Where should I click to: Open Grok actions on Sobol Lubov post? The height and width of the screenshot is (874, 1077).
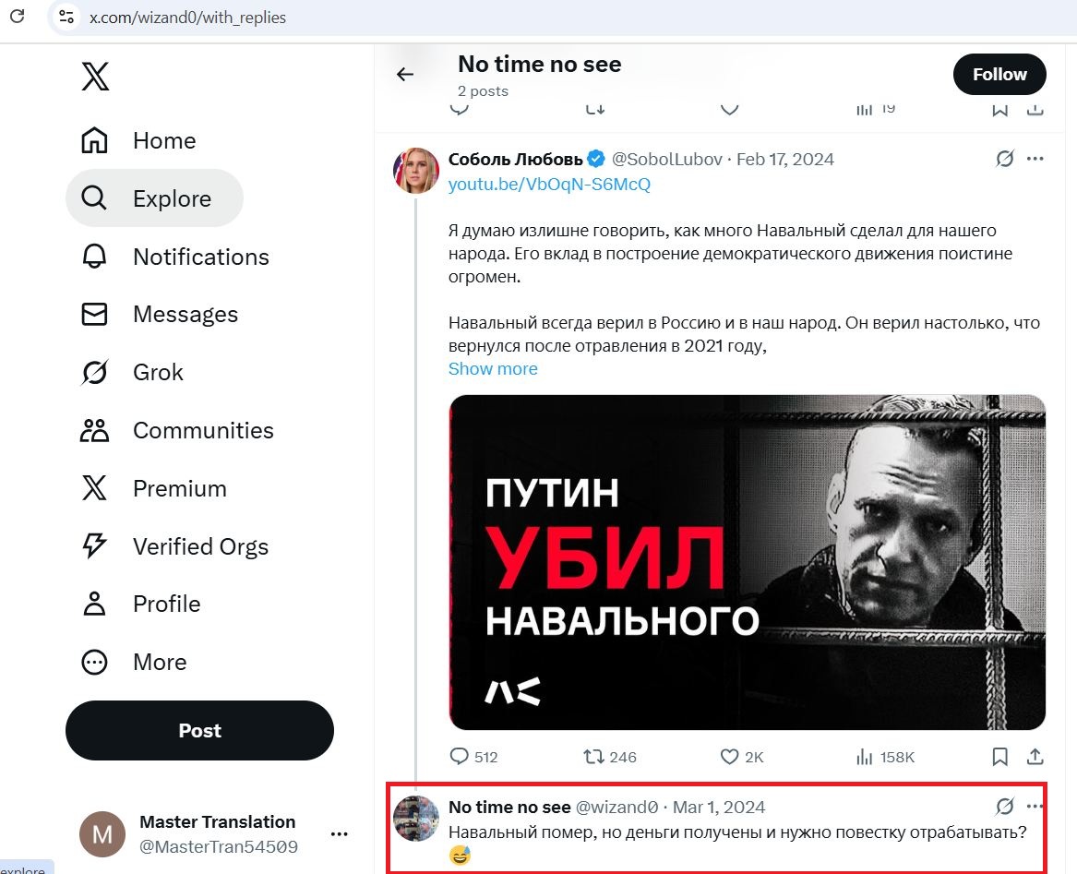pyautogui.click(x=1005, y=159)
